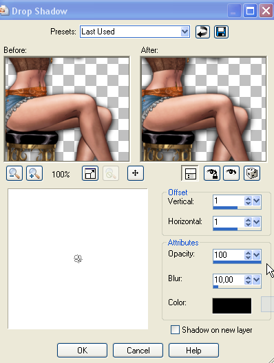Adjust Vertical offset spinner arrows

point(248,201)
